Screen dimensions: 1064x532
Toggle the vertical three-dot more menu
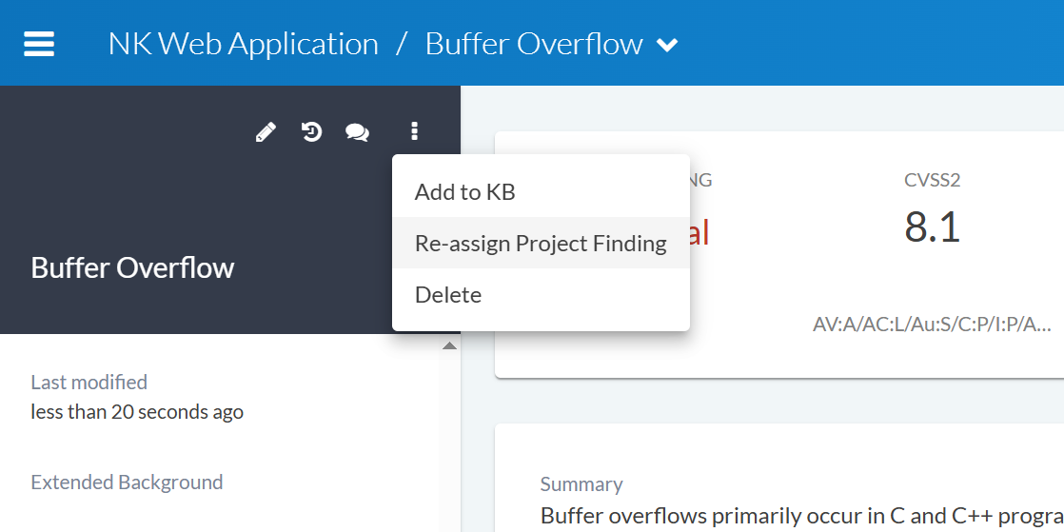(x=414, y=132)
